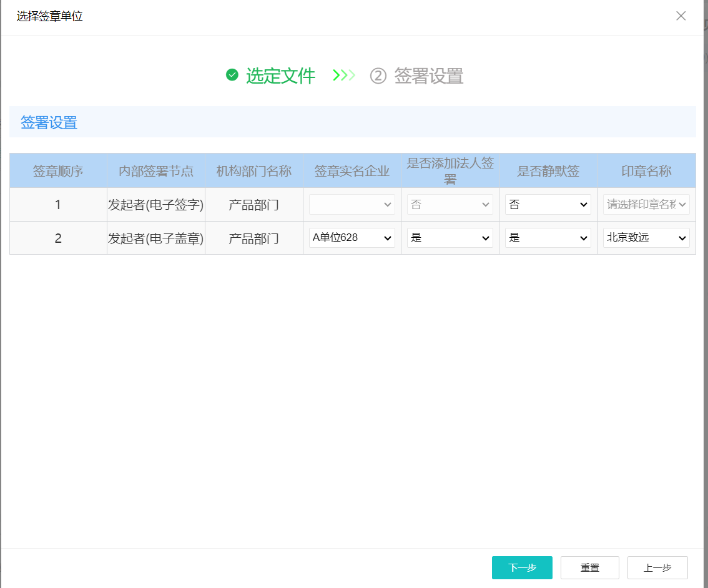Select the 发起者(电子签字) row cell

156,205
